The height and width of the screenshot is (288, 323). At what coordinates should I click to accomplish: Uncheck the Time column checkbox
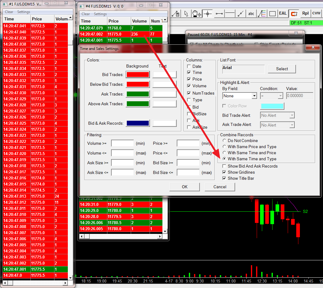tap(189, 72)
